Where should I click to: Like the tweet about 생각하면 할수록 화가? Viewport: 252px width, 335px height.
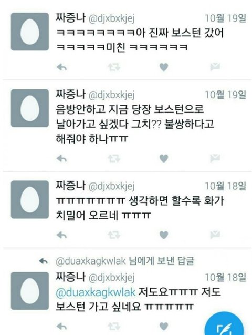(164, 235)
